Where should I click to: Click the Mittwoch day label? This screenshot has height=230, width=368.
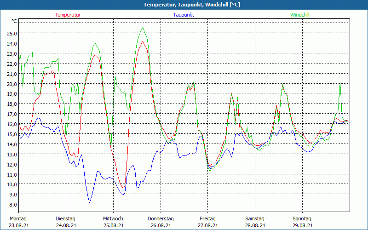pyautogui.click(x=113, y=219)
